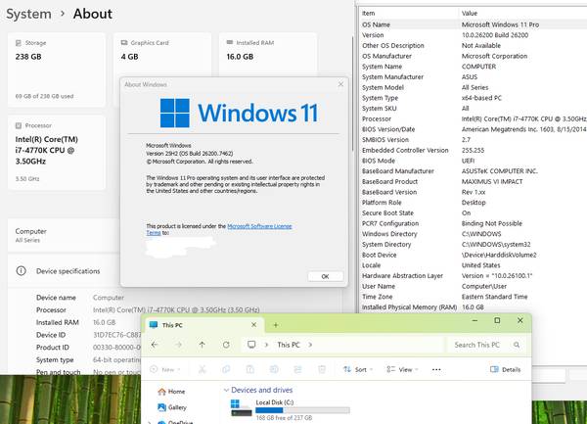Click the Search This PC field
The width and height of the screenshot is (587, 424).
(484, 345)
